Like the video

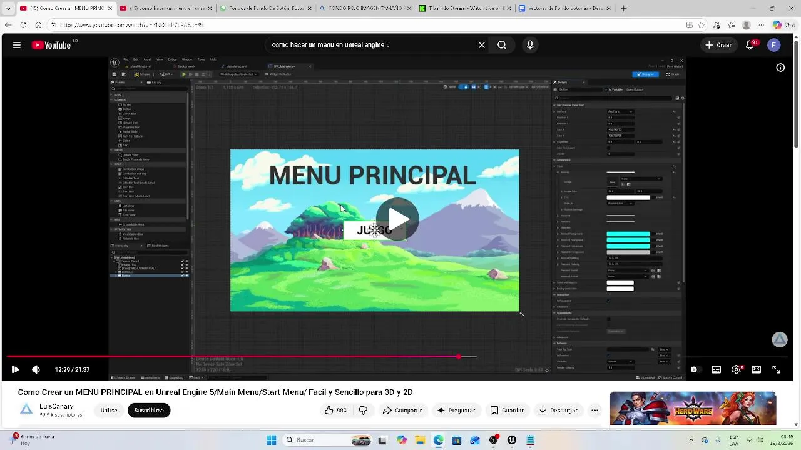[x=335, y=411]
